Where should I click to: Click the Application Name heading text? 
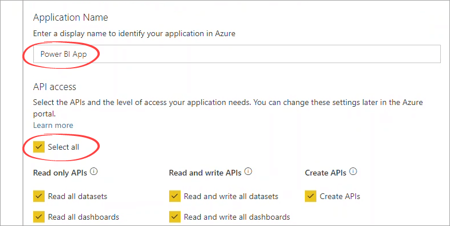click(71, 18)
